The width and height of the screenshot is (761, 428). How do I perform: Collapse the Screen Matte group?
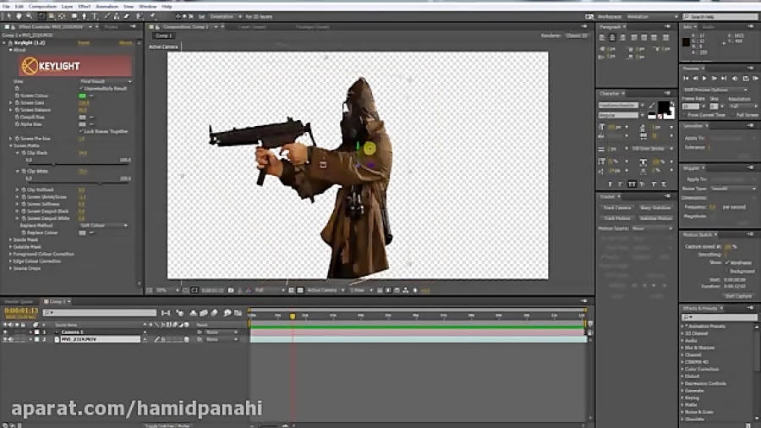coord(11,145)
